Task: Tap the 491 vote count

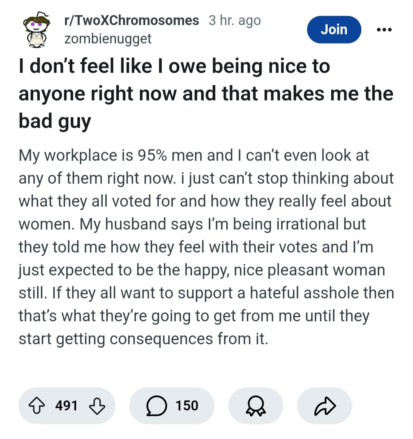Action: 67,406
